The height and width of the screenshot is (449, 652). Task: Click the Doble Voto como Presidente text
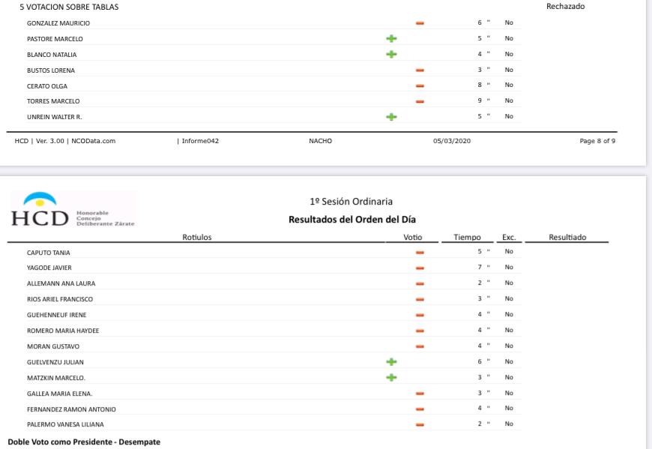pos(84,442)
